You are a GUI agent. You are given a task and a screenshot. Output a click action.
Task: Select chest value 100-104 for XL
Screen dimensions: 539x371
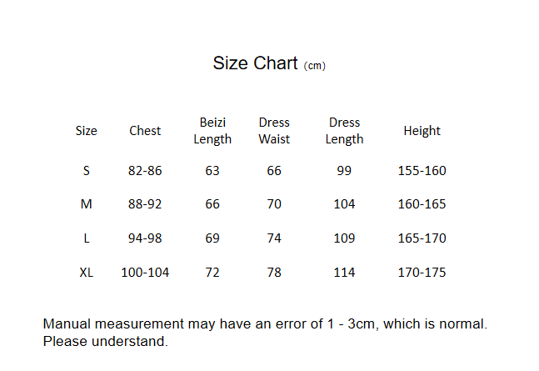click(145, 273)
